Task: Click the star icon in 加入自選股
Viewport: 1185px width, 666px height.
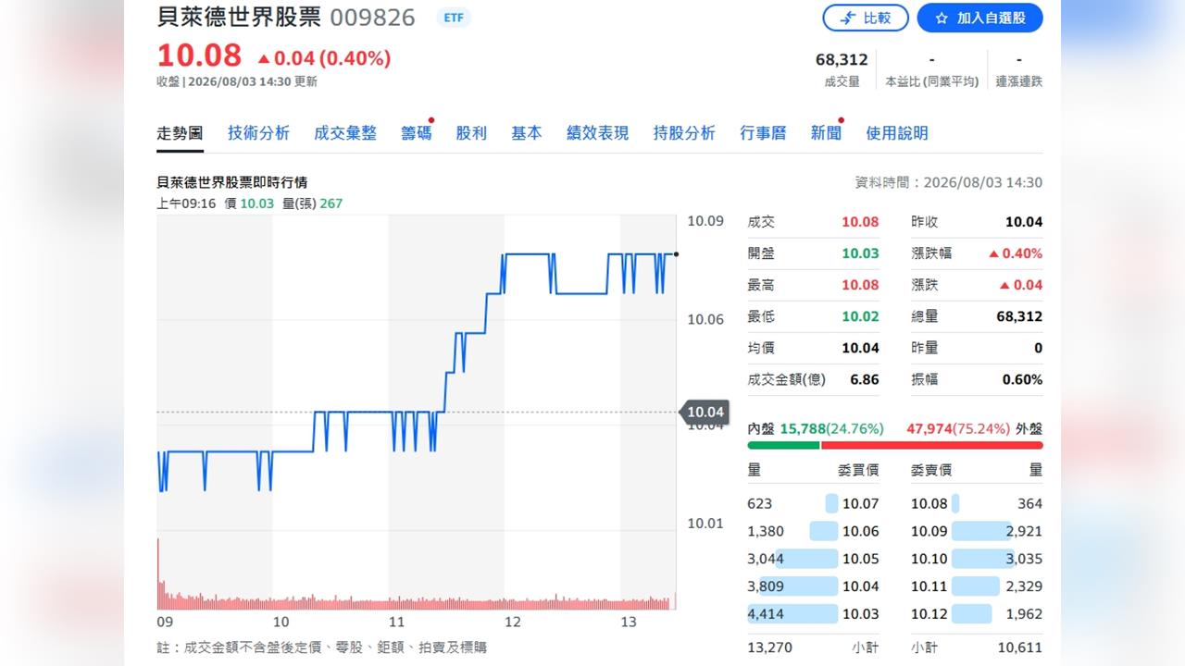Action: coord(942,18)
